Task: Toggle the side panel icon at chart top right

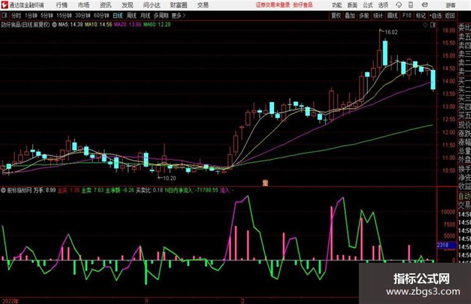Action: (x=433, y=25)
